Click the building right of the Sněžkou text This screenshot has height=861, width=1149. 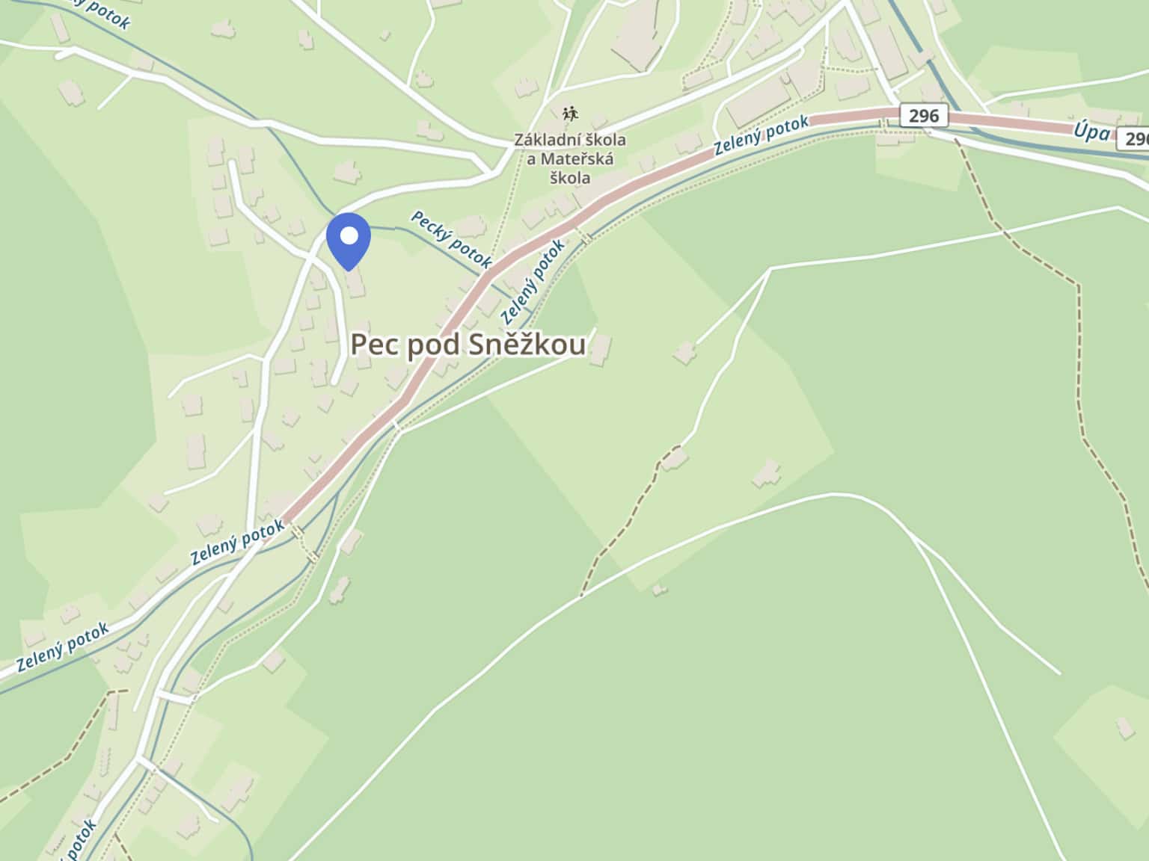point(600,350)
